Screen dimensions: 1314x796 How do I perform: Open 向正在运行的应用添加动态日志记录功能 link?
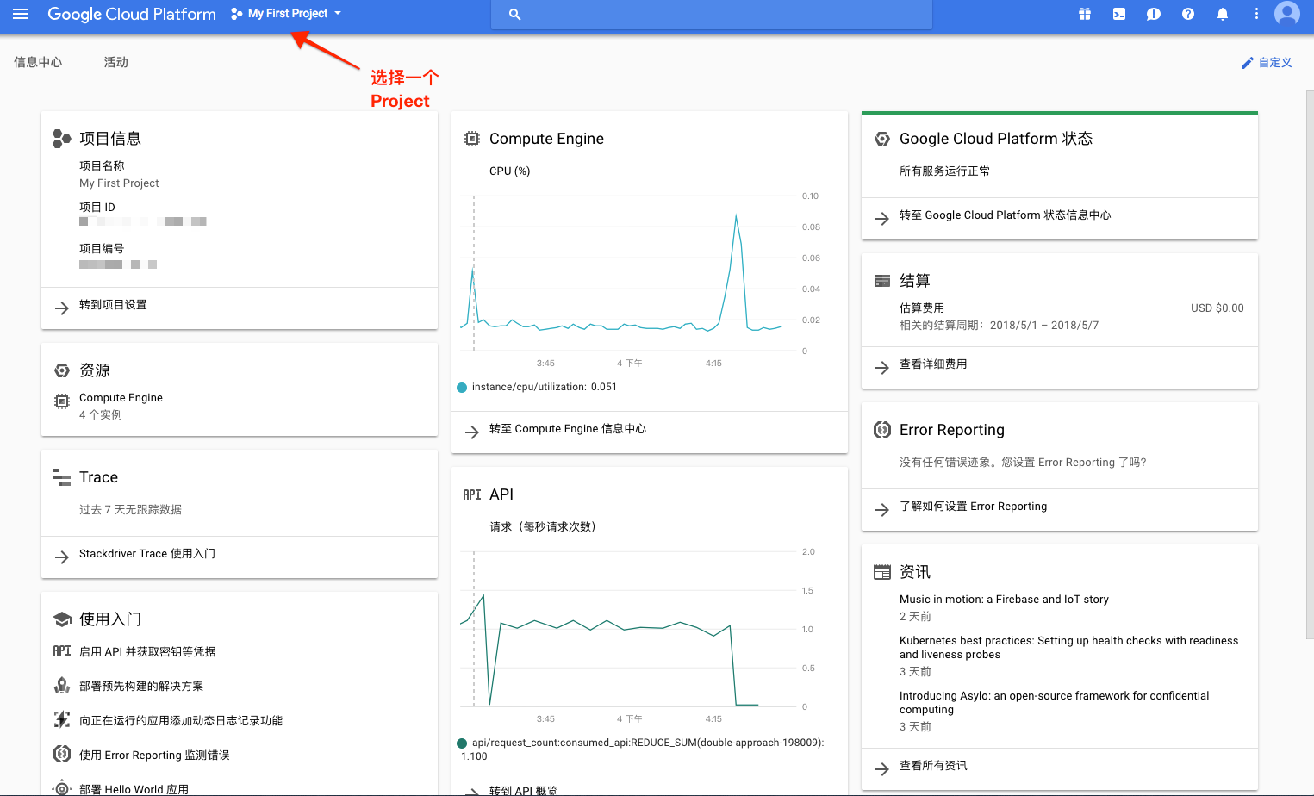tap(181, 720)
